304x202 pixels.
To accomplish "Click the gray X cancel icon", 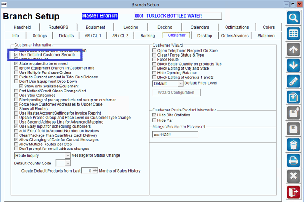I will [x=293, y=176].
